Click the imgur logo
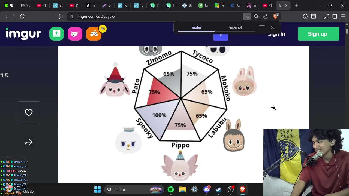Image resolution: width=349 pixels, height=196 pixels. (x=23, y=34)
